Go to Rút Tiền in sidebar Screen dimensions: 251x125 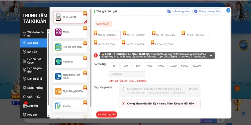(x=34, y=52)
